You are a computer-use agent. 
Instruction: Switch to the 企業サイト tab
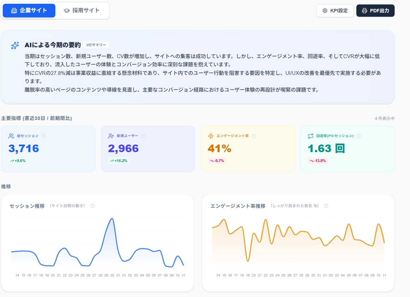pyautogui.click(x=29, y=11)
